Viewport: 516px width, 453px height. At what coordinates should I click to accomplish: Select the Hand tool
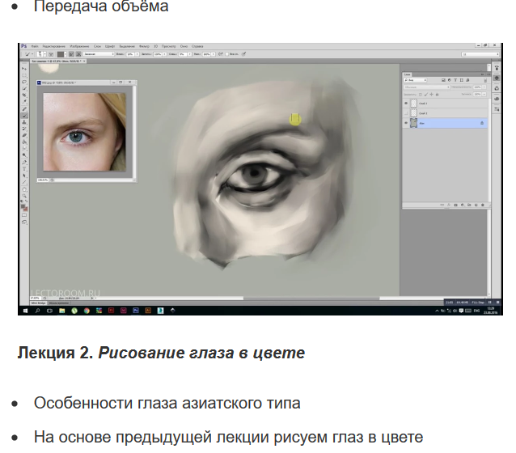coord(24,189)
